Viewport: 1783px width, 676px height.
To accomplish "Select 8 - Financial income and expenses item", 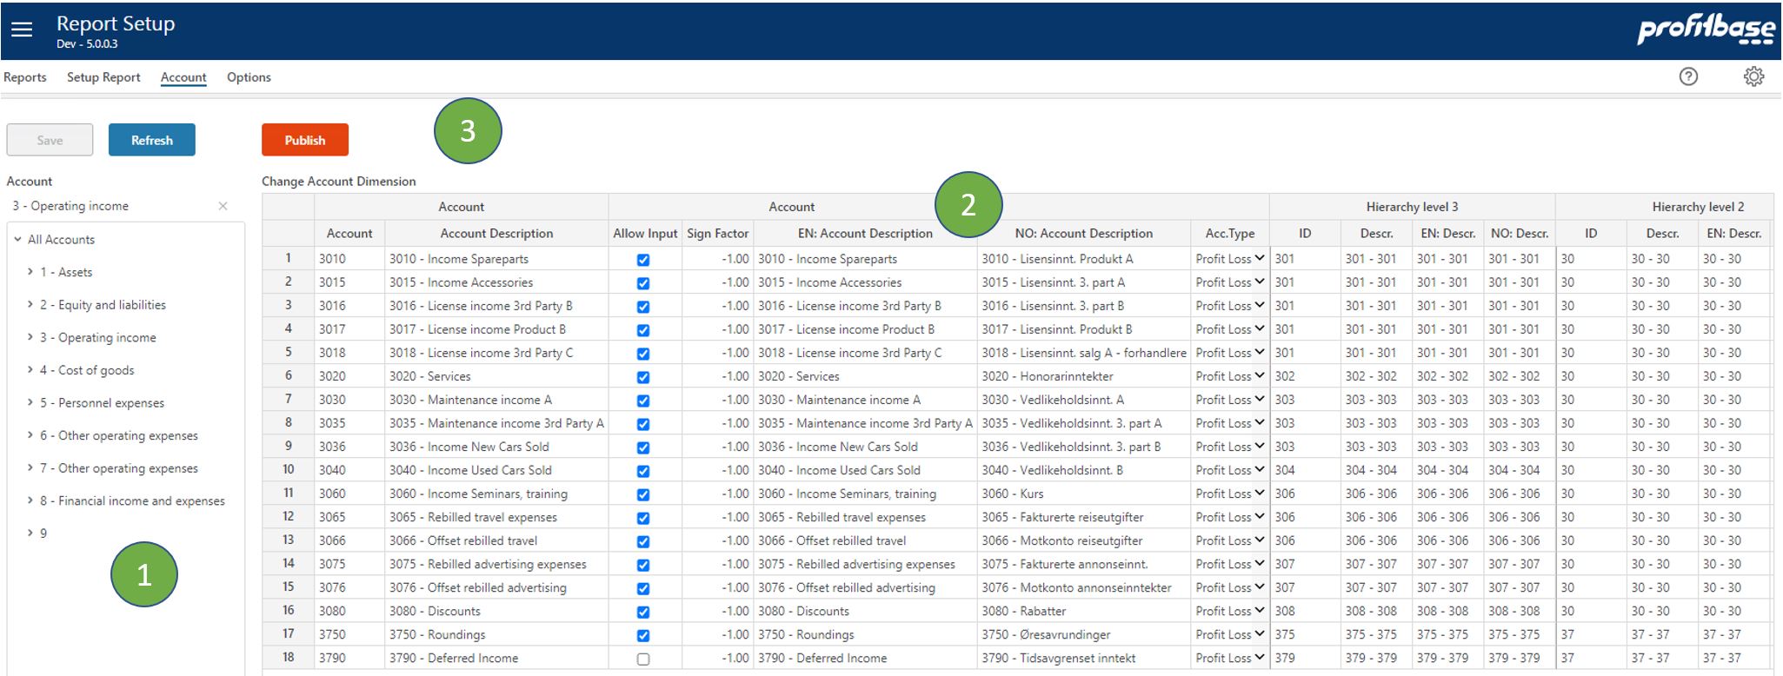I will point(132,501).
